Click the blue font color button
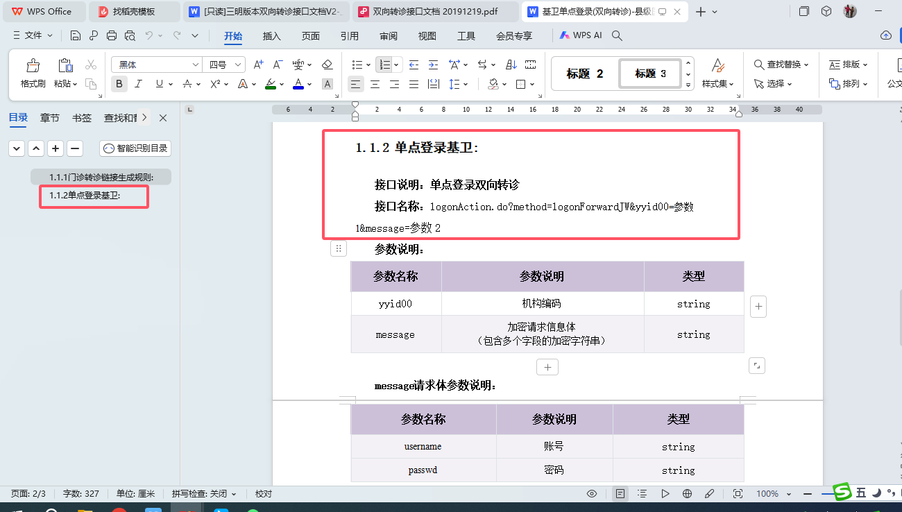This screenshot has height=512, width=902. tap(298, 84)
